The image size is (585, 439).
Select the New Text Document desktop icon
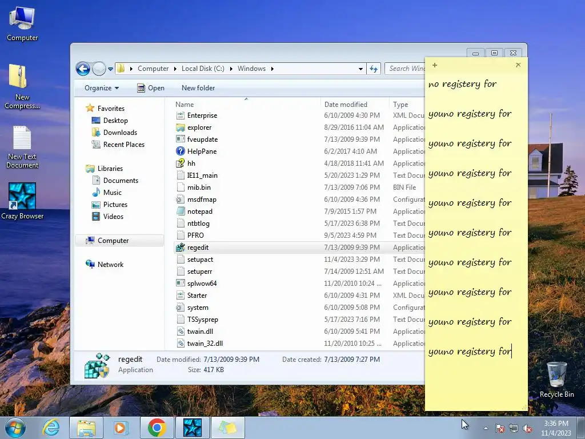click(x=22, y=147)
